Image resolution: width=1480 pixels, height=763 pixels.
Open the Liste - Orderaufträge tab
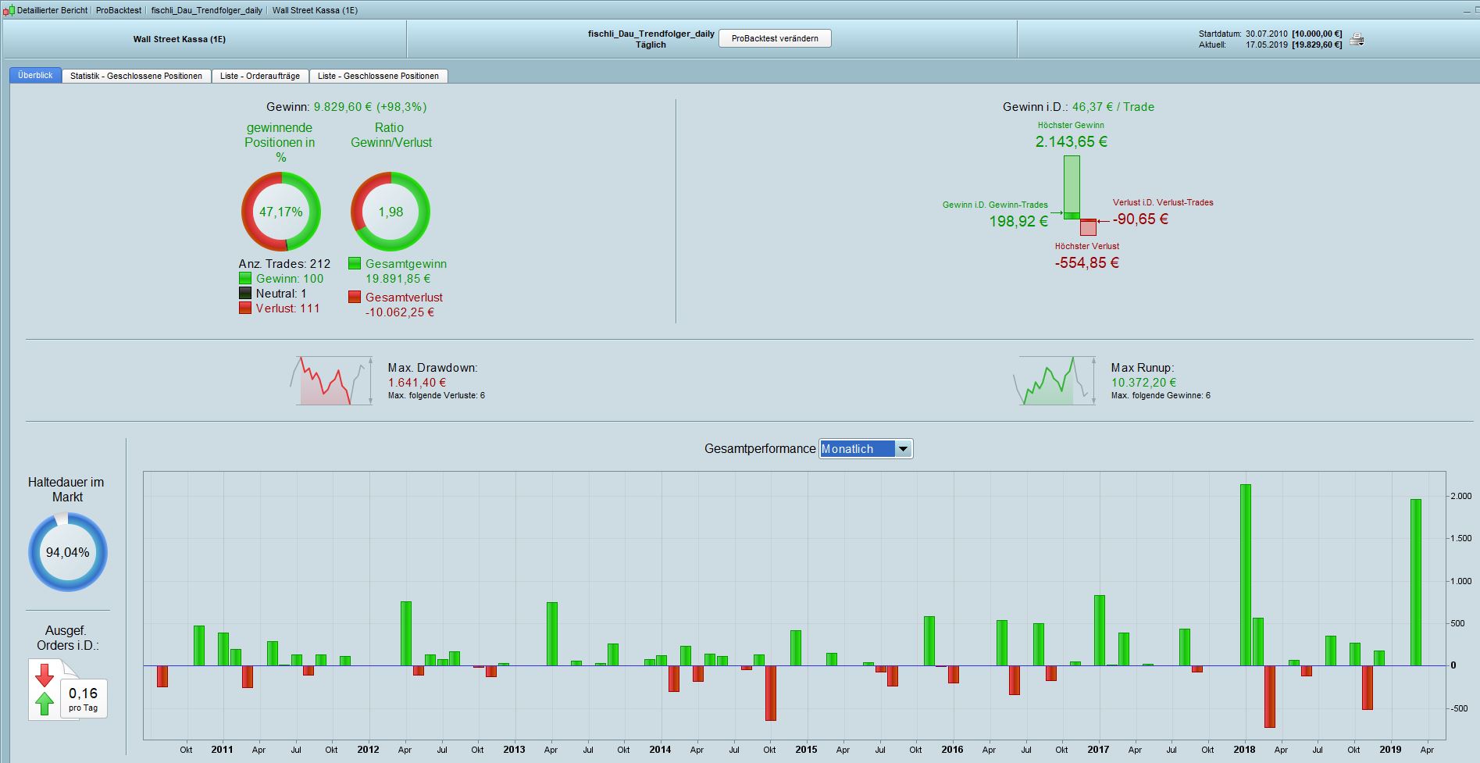coord(260,76)
